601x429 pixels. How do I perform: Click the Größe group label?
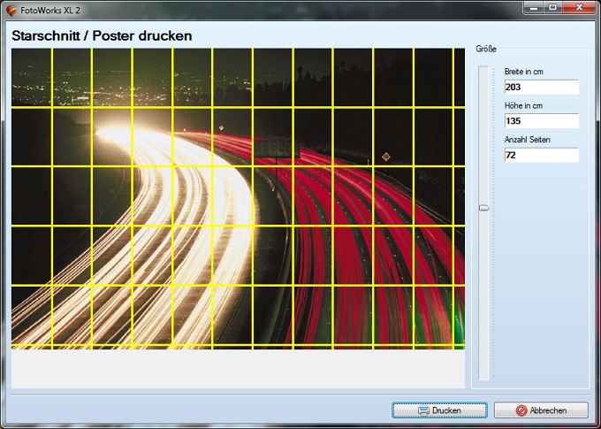[x=485, y=50]
